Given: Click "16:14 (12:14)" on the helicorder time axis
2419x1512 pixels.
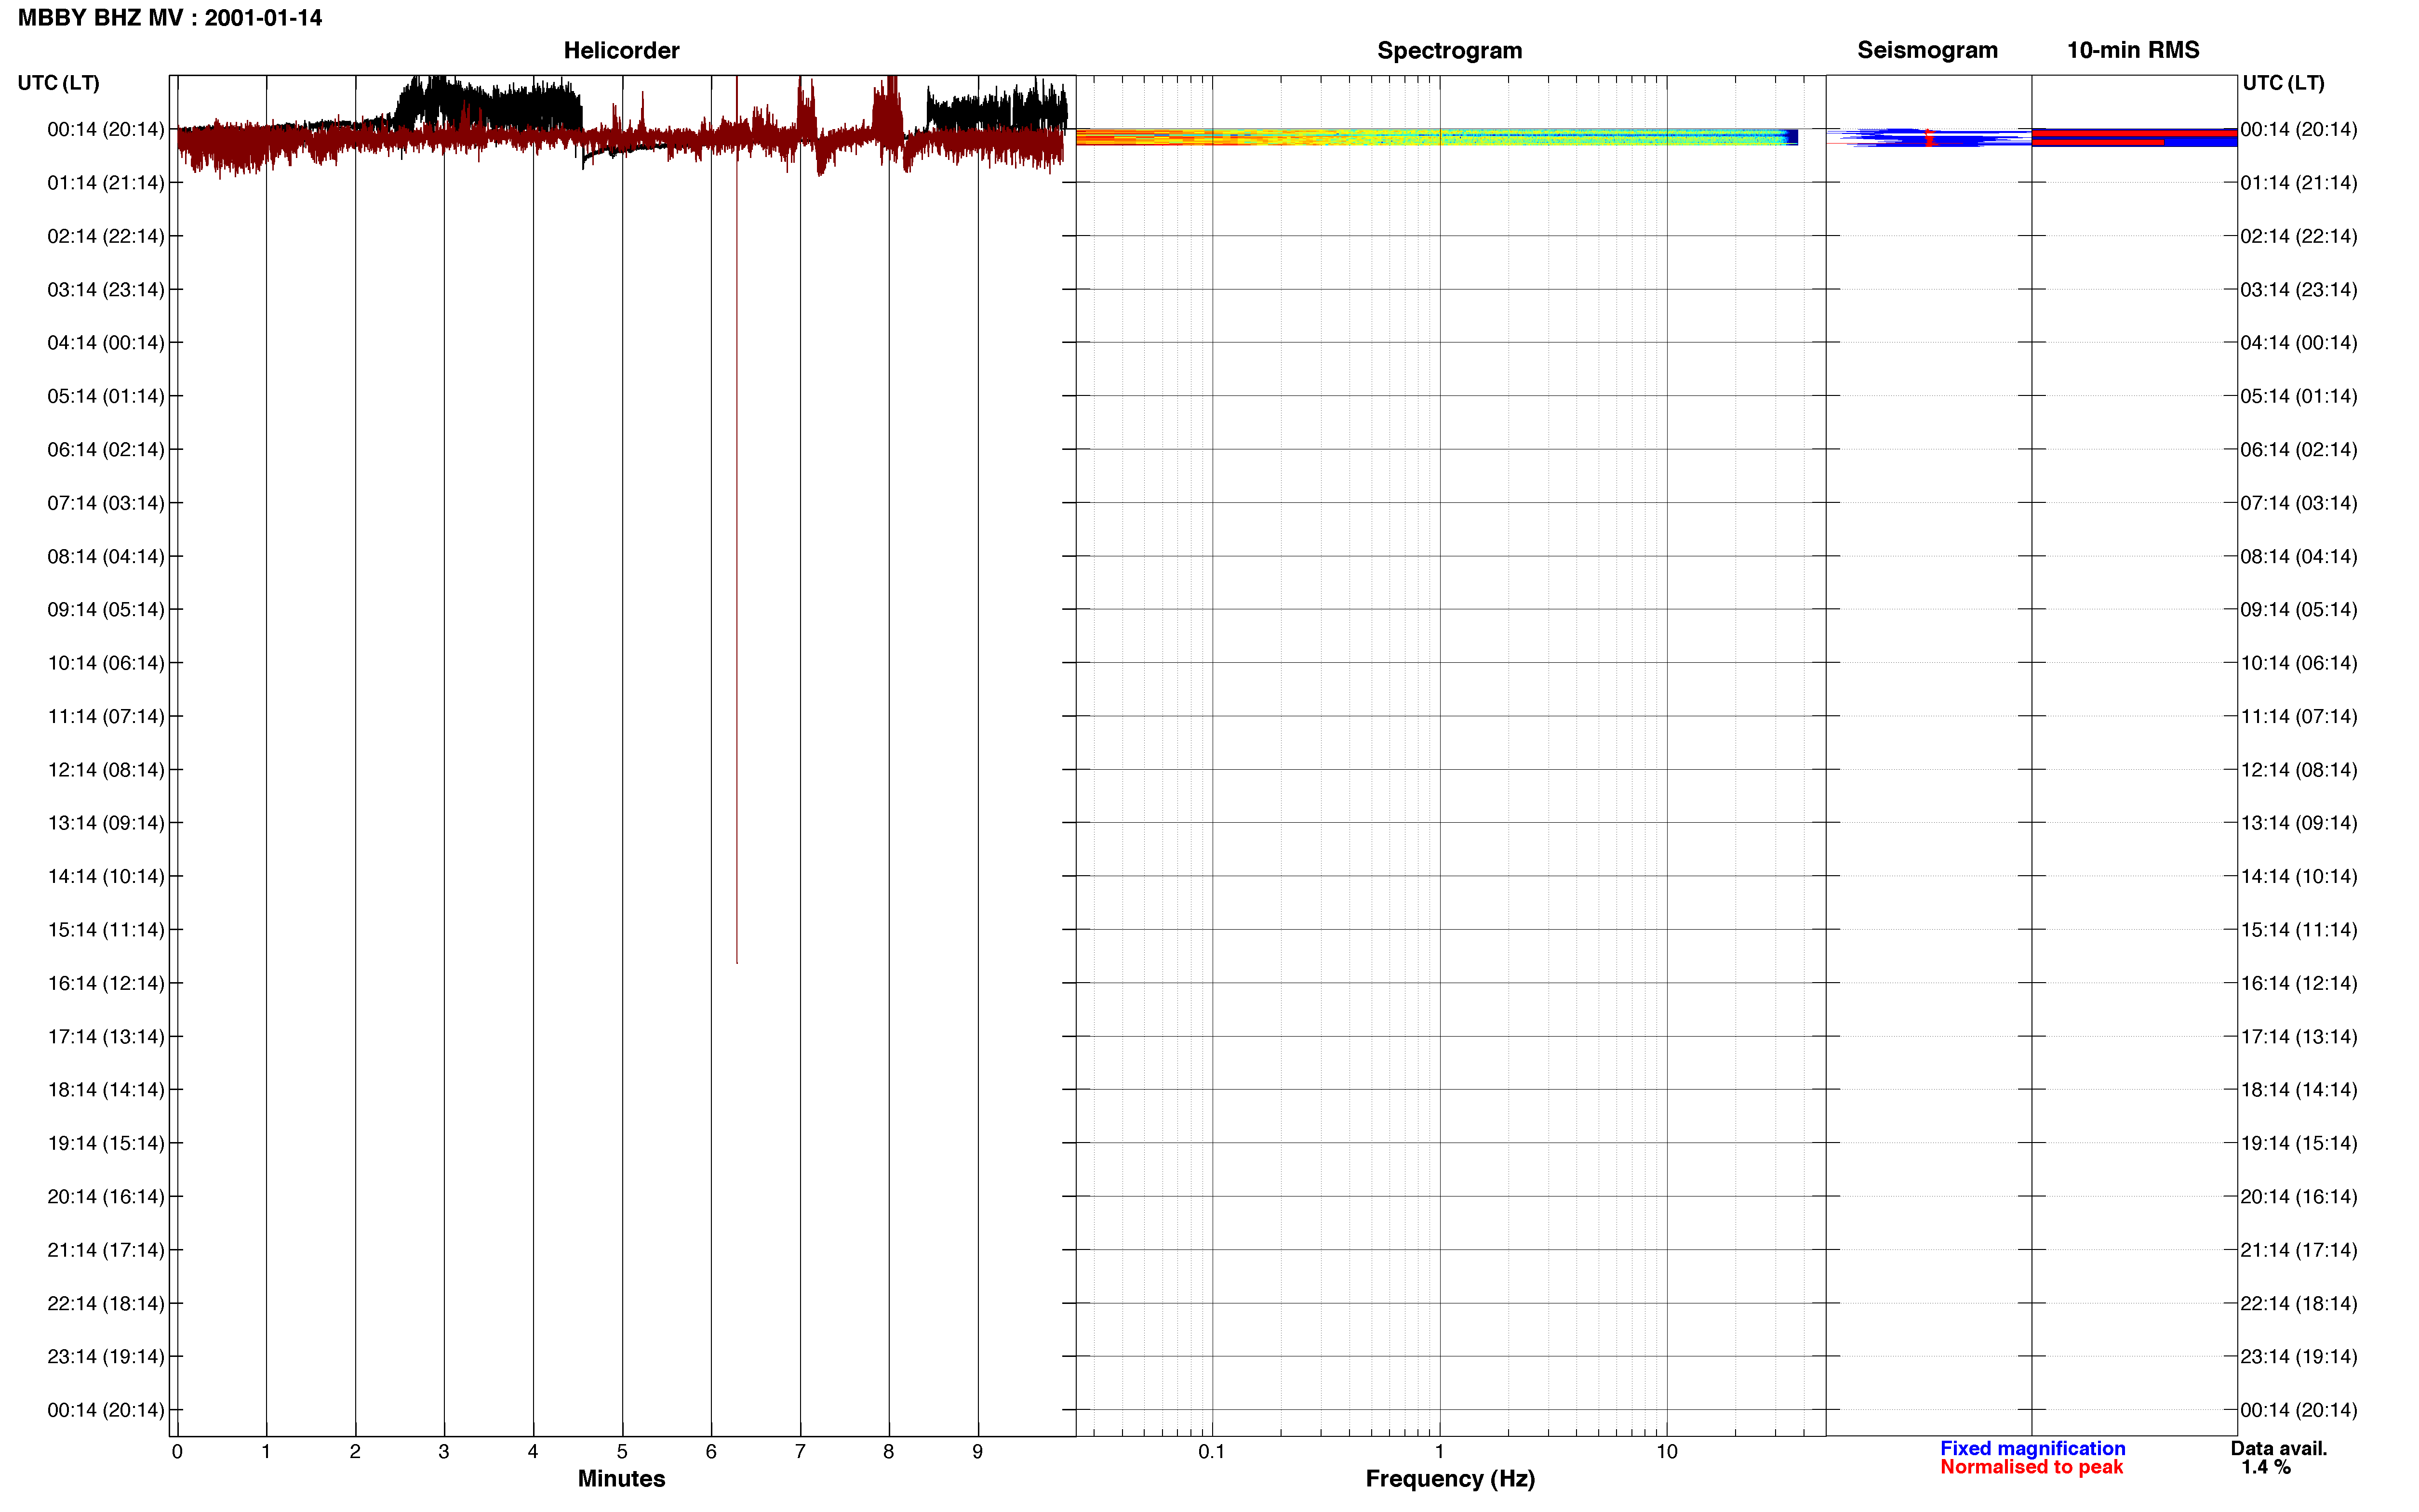Looking at the screenshot, I should point(106,983).
